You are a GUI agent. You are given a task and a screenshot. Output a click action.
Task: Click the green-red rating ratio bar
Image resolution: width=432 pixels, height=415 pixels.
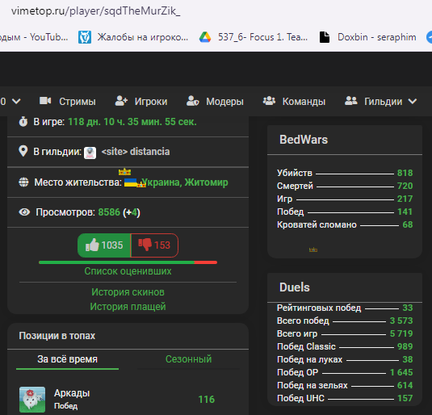click(128, 262)
